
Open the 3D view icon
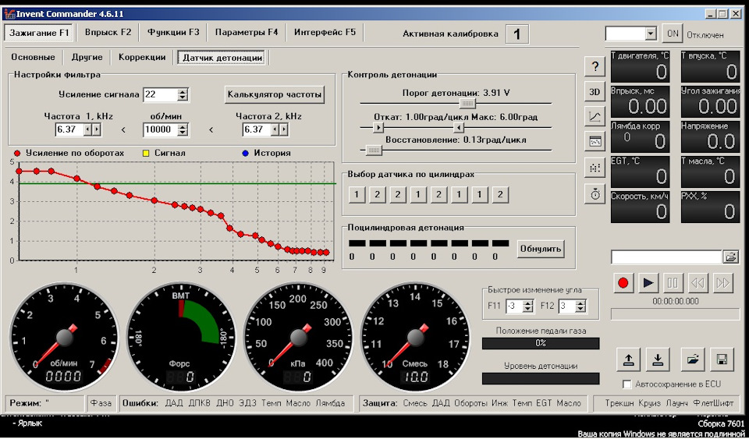595,91
